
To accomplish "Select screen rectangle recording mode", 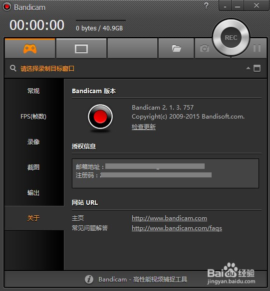I will click(81, 49).
